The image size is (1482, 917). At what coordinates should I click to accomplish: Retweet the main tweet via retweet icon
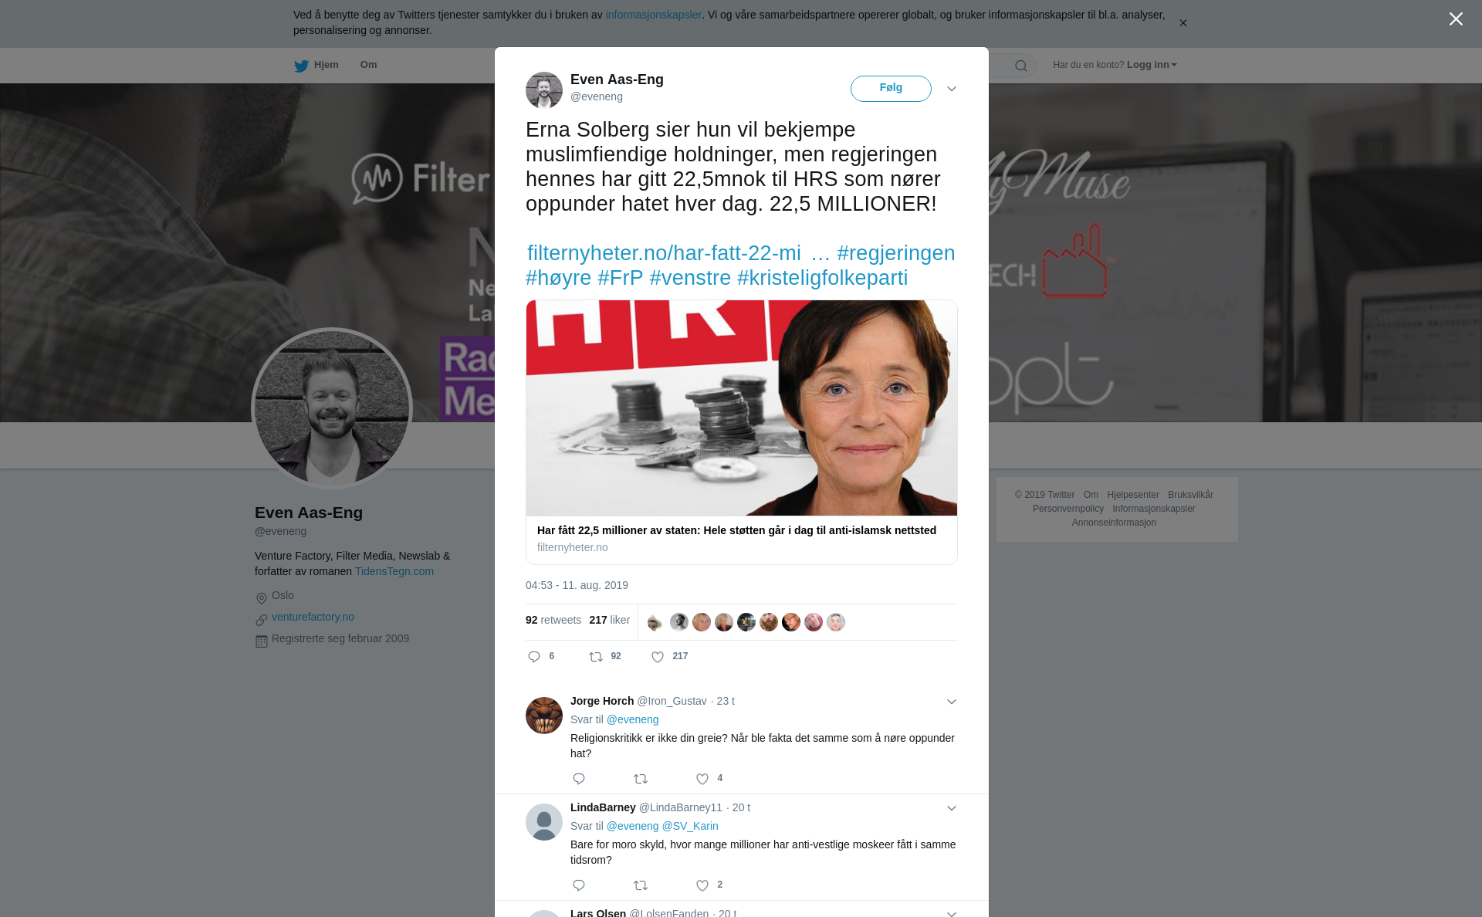(596, 657)
